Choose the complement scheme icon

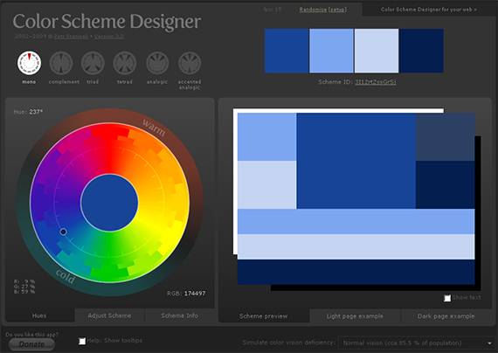[61, 63]
